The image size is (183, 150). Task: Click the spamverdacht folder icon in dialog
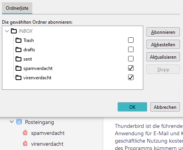[18, 68]
